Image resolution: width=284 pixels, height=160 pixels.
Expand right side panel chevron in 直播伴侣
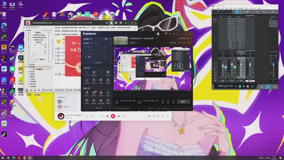192,74
